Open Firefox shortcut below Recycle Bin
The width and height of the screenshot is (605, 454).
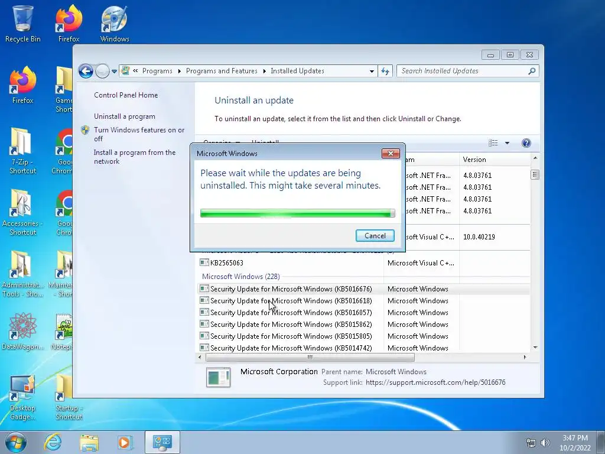tap(23, 85)
